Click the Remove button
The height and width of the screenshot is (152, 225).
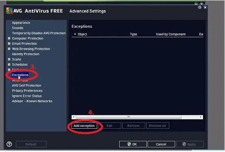[x=134, y=126]
